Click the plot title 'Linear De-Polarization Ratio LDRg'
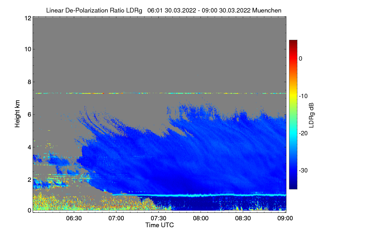The image size is (376, 250). click(x=94, y=10)
